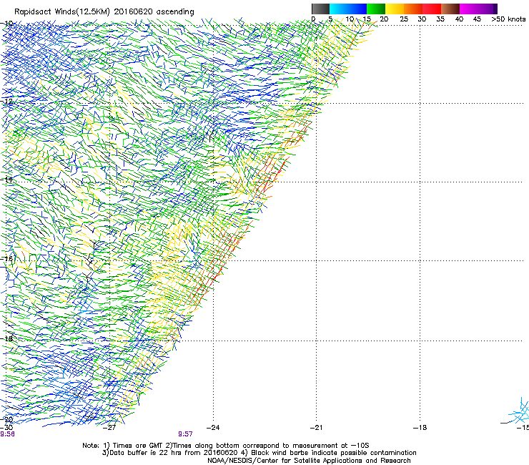Click the 'Data buffer is 22 hrs' note line
The image size is (529, 465).
point(259,453)
